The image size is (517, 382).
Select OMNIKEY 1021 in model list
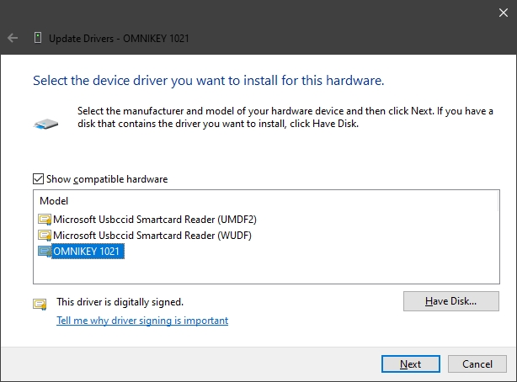tap(88, 252)
